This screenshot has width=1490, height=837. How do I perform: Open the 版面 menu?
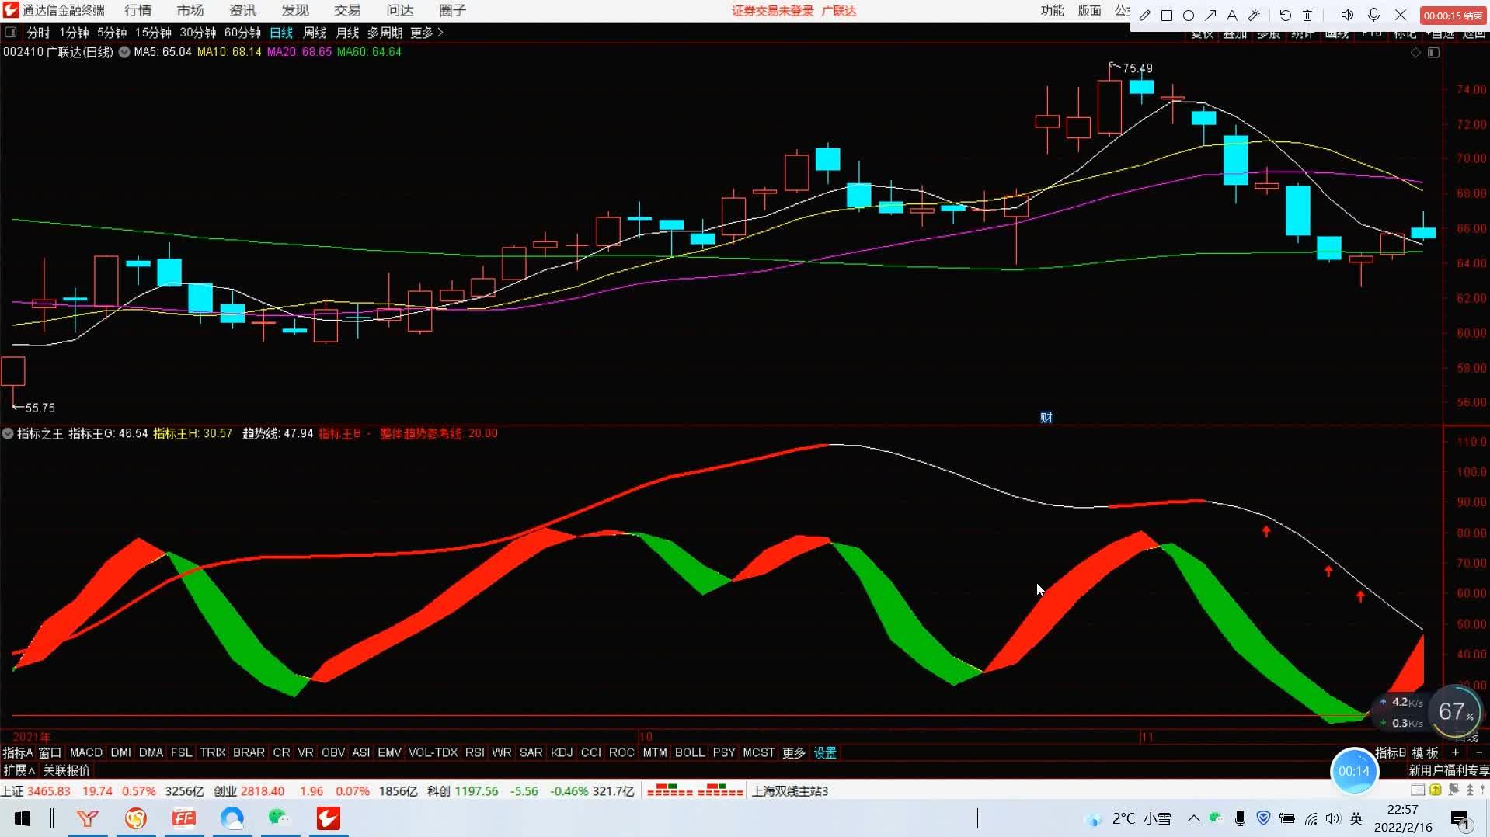click(1089, 10)
